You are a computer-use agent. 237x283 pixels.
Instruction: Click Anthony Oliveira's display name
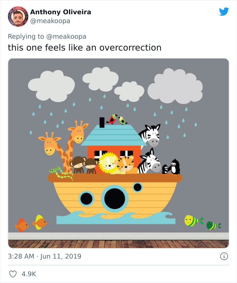tap(61, 12)
